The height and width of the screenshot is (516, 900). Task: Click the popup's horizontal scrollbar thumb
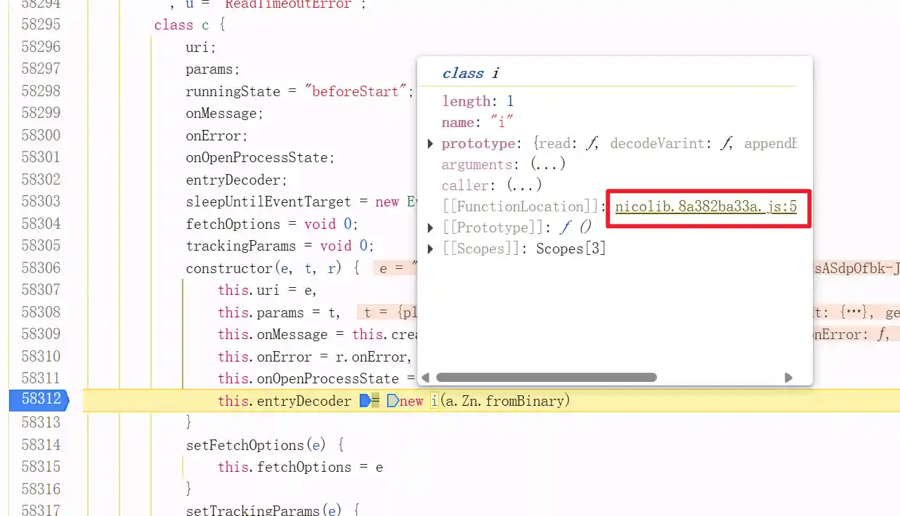tap(546, 378)
